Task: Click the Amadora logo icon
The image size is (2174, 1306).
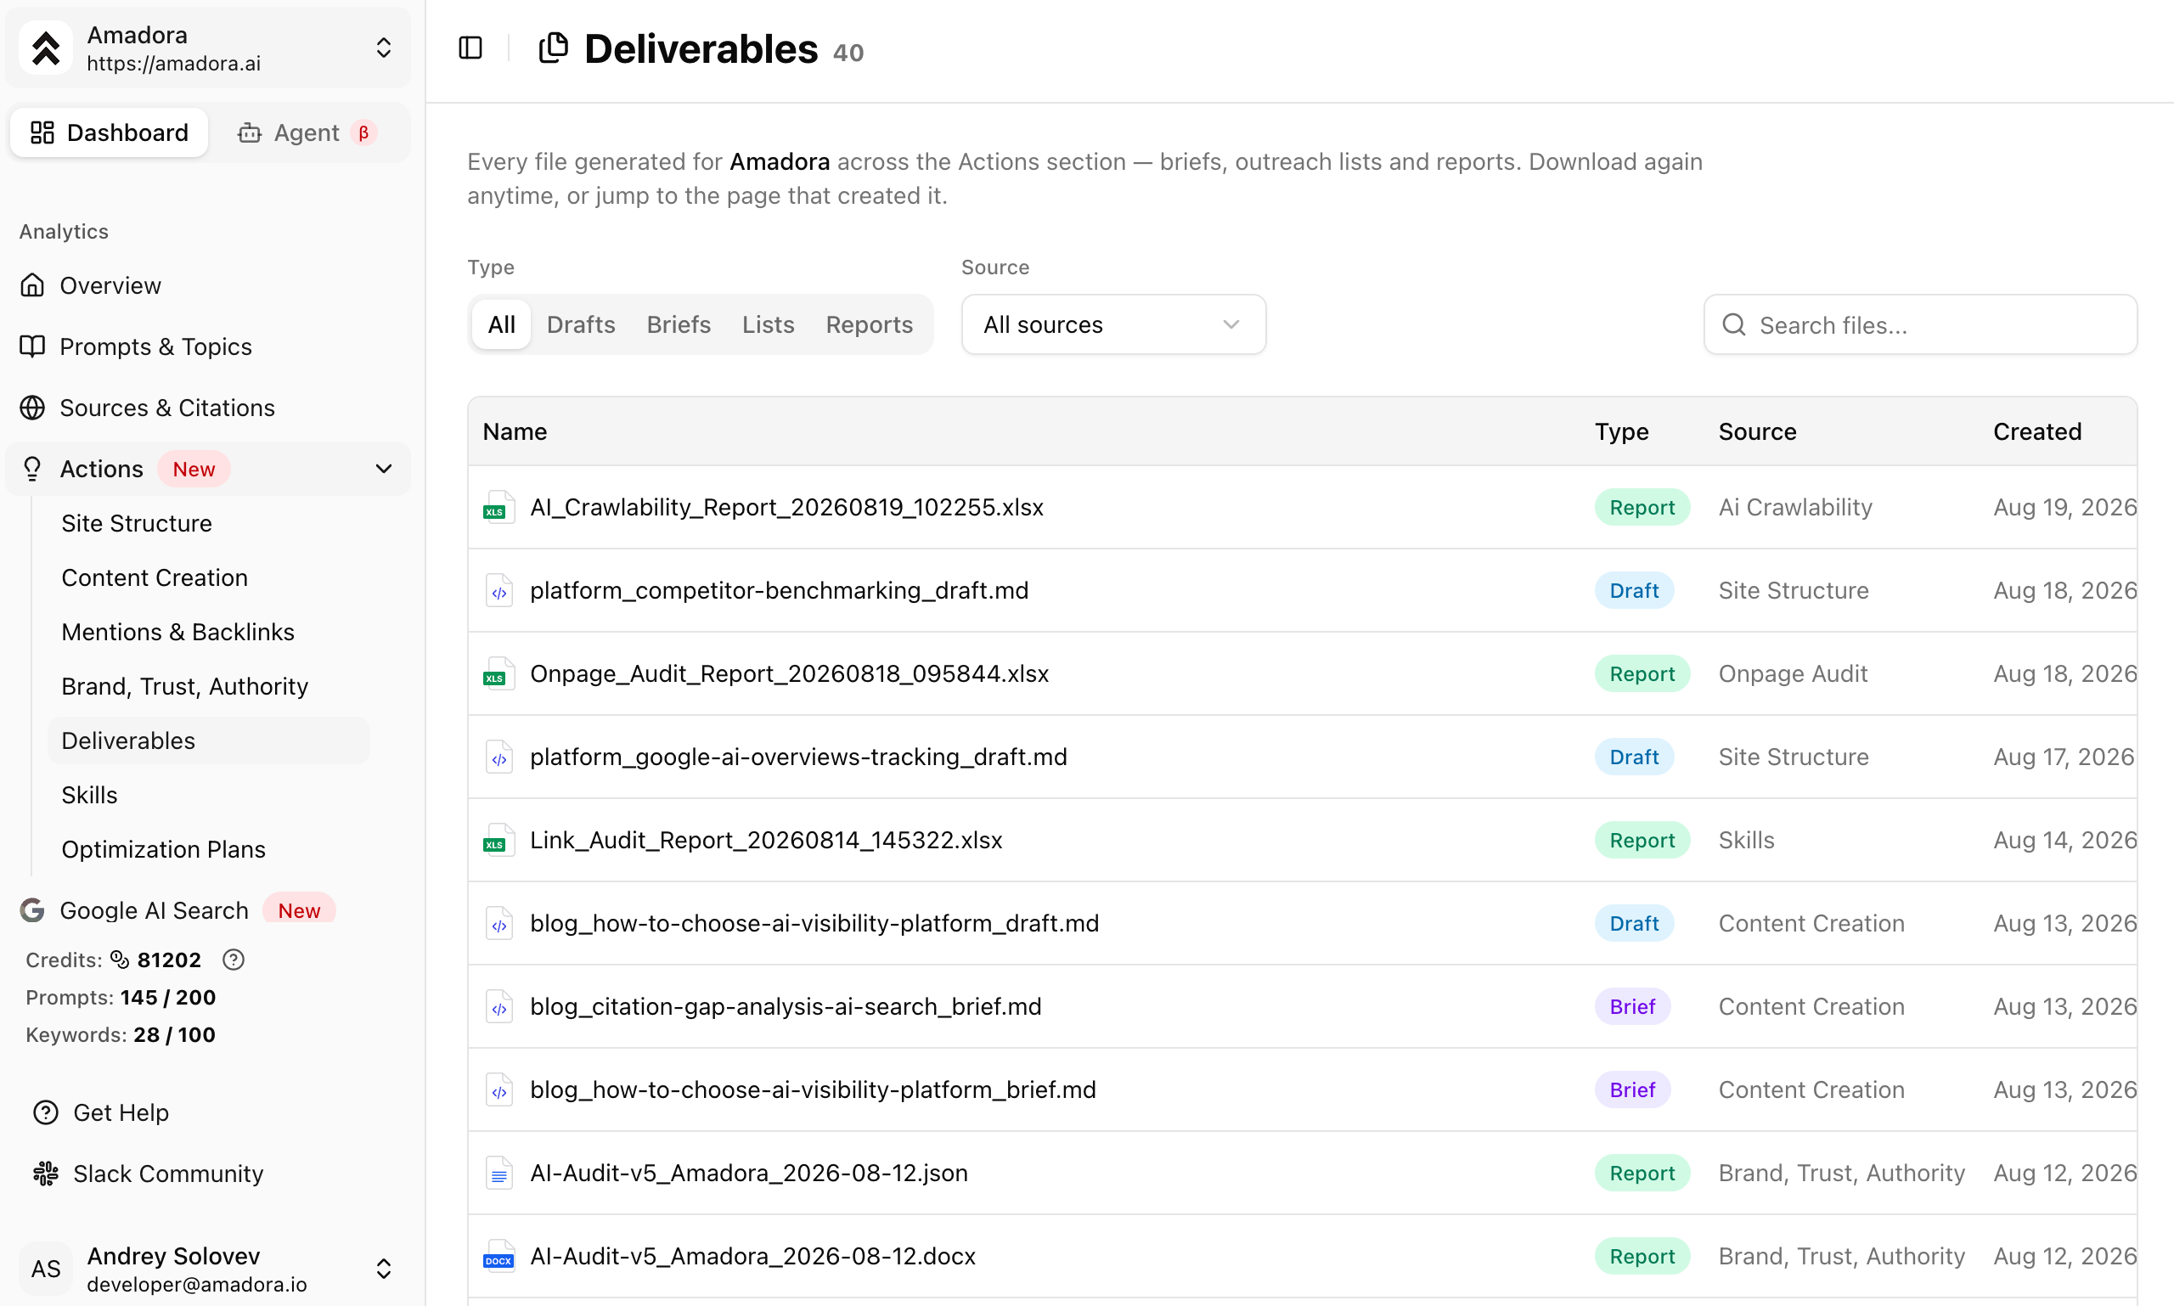Action: 46,48
